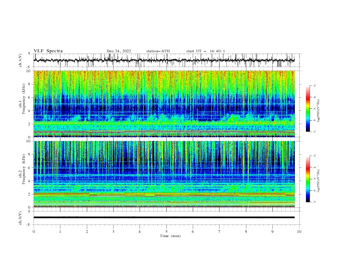Click the "-7" tick on the upper color bar
The width and height of the screenshot is (337, 260).
[x=314, y=132]
